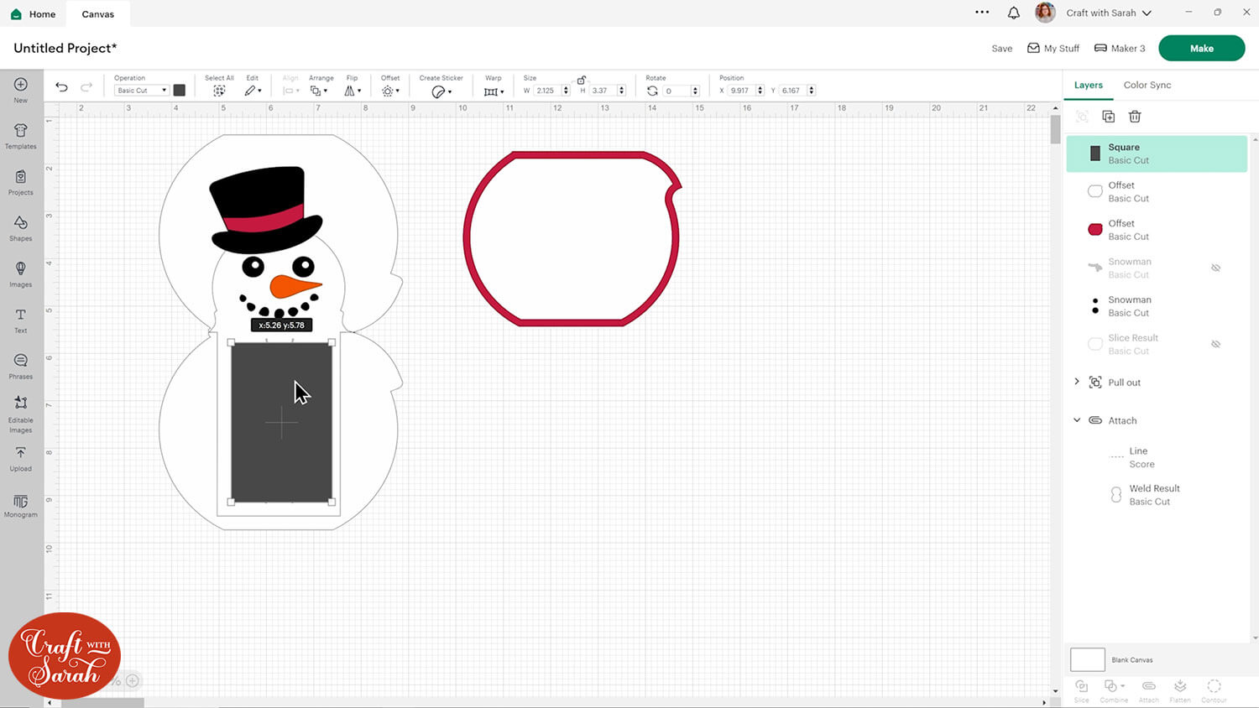Click the Attach tool at panel bottom

[x=1149, y=690]
